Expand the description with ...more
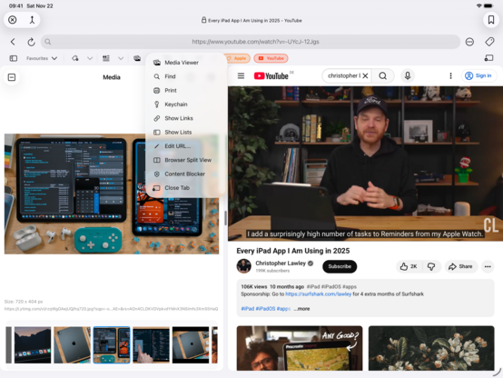503x378 pixels. 301,309
